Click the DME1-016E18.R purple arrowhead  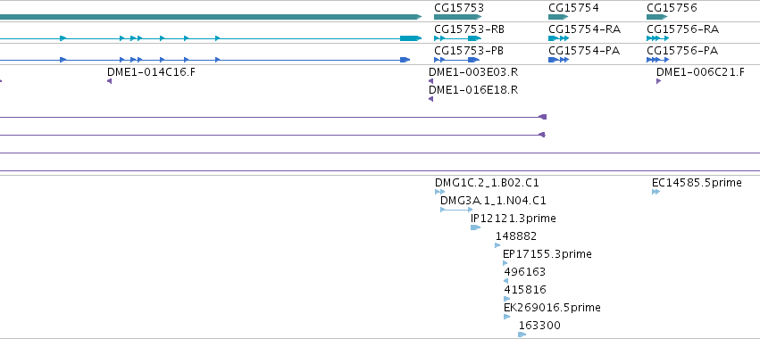(x=430, y=99)
